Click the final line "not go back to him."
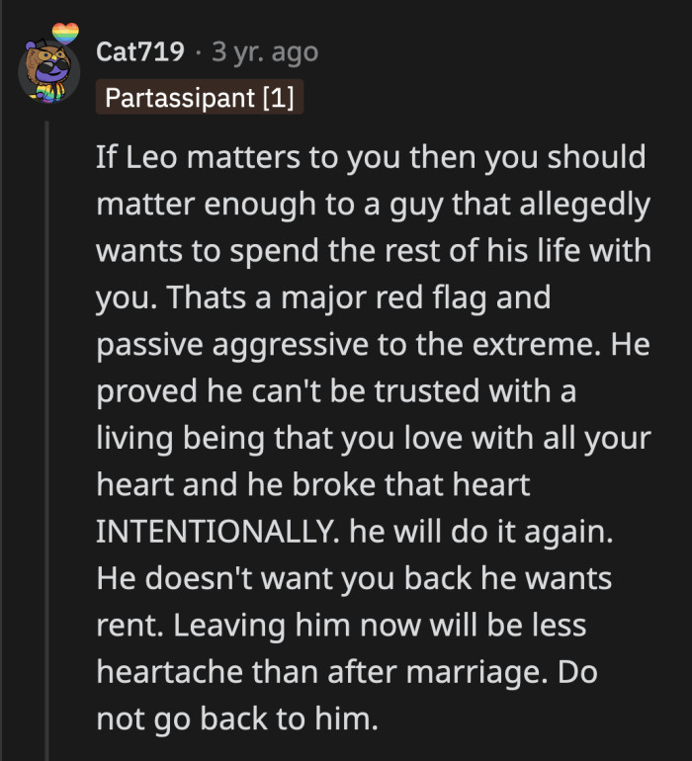This screenshot has width=692, height=761. 237,719
